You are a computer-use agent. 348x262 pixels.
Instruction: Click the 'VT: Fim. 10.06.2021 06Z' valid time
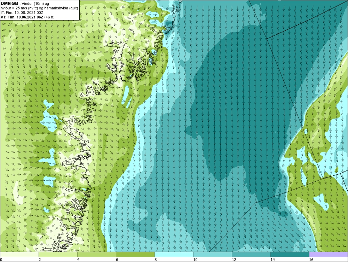(x=22, y=17)
